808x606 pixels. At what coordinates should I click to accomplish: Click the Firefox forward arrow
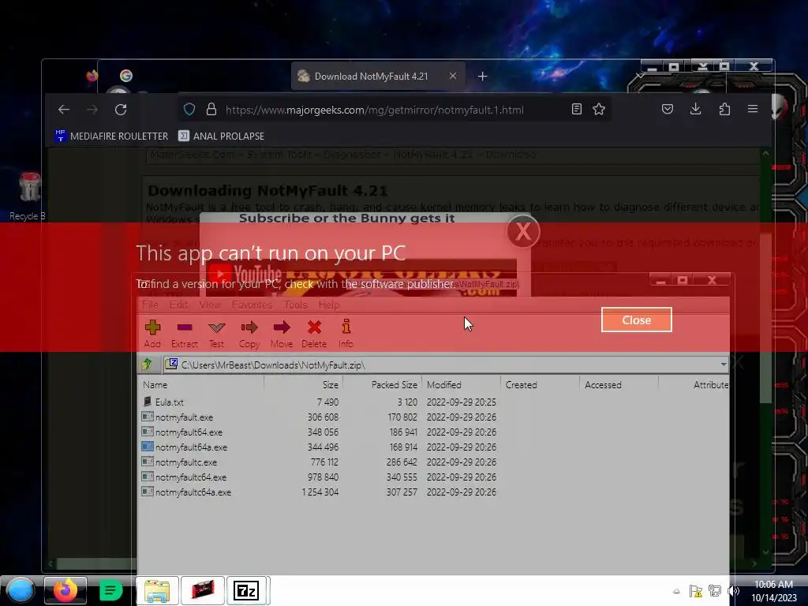coord(92,109)
